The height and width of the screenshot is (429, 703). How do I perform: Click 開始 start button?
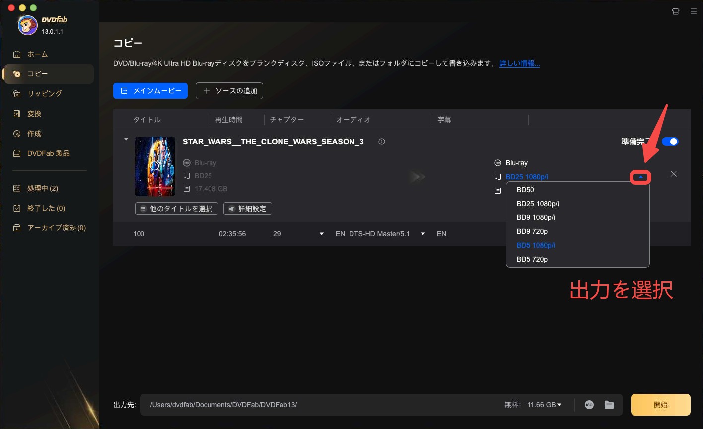[661, 405]
